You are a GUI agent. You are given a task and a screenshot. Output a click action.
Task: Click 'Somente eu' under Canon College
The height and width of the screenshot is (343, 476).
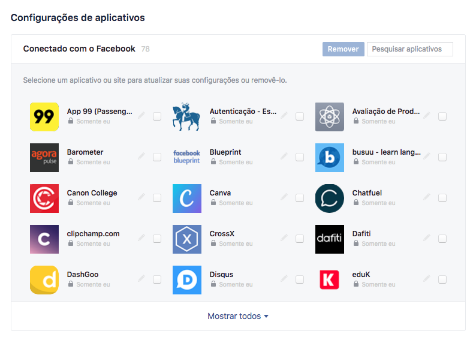pyautogui.click(x=93, y=203)
